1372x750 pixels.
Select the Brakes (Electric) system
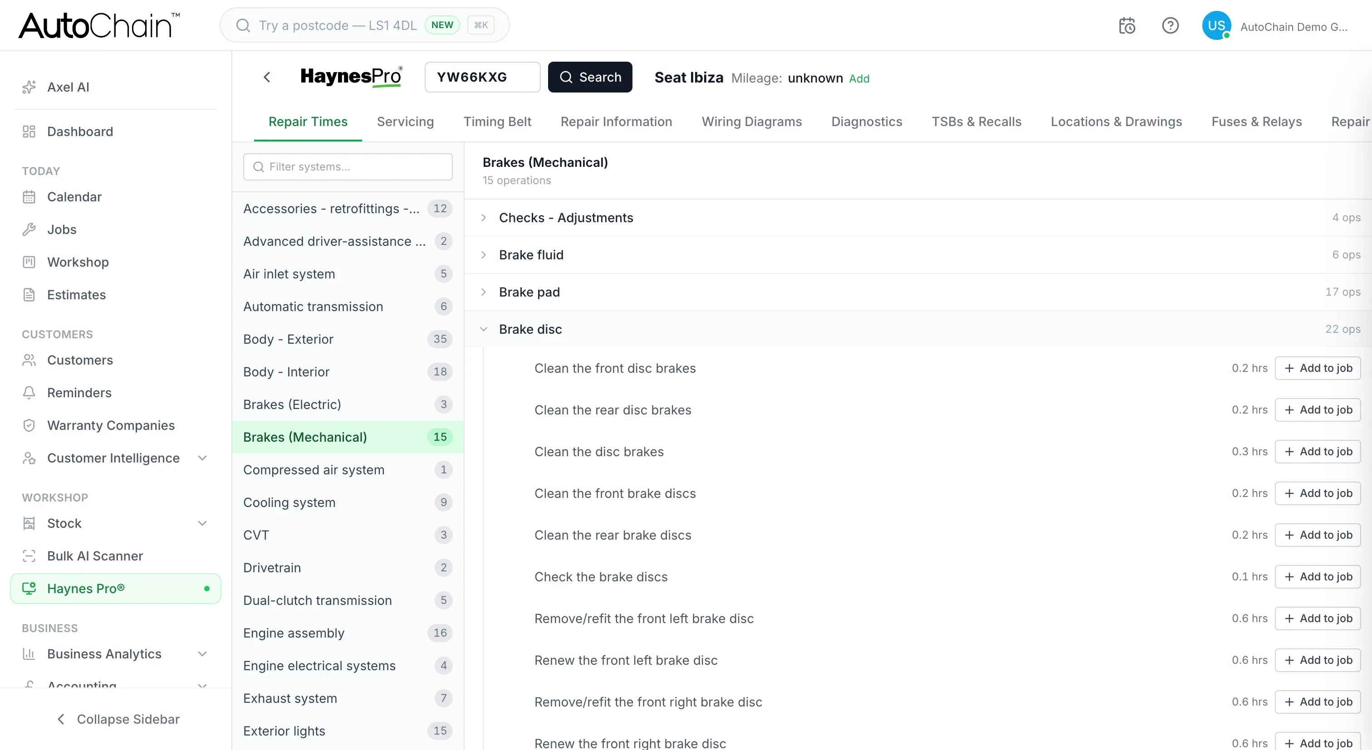click(348, 404)
